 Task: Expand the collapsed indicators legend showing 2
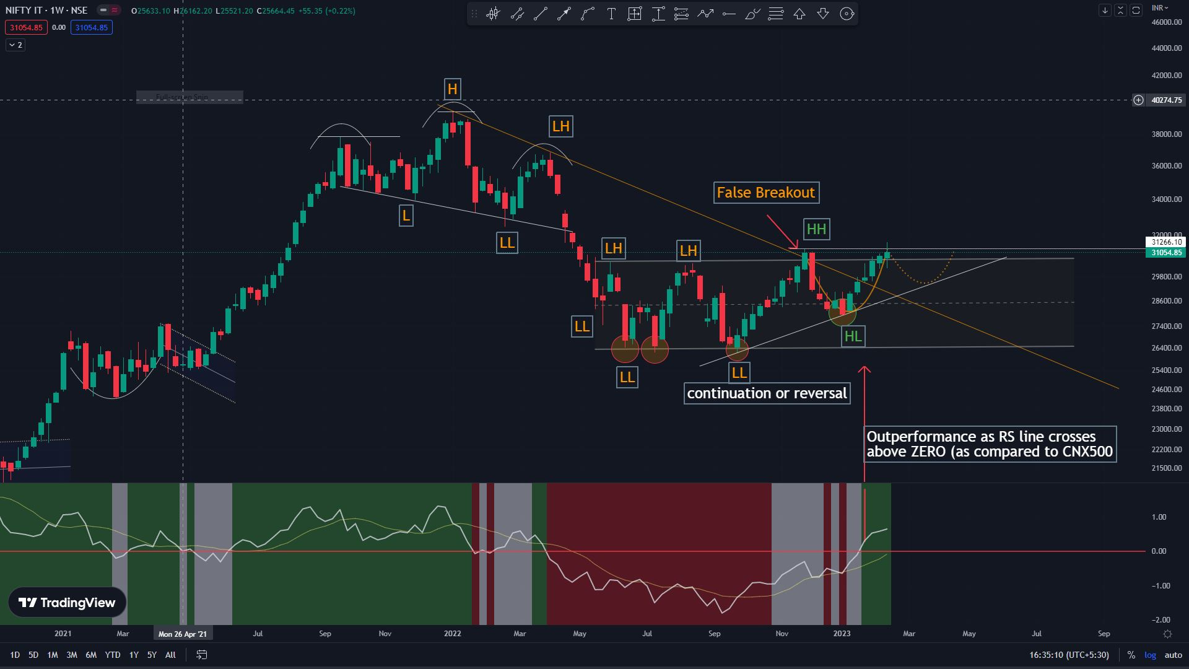[x=15, y=45]
